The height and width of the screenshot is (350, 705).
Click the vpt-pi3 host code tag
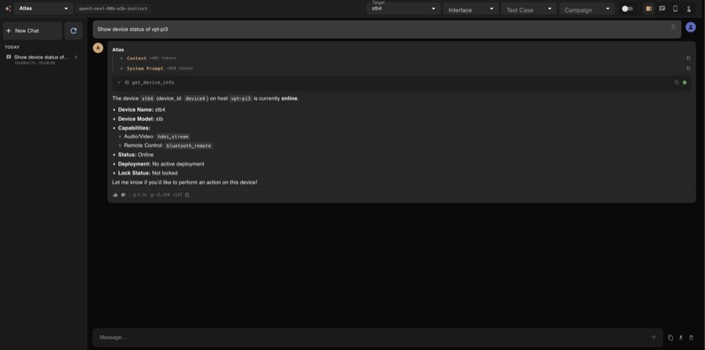coord(240,98)
